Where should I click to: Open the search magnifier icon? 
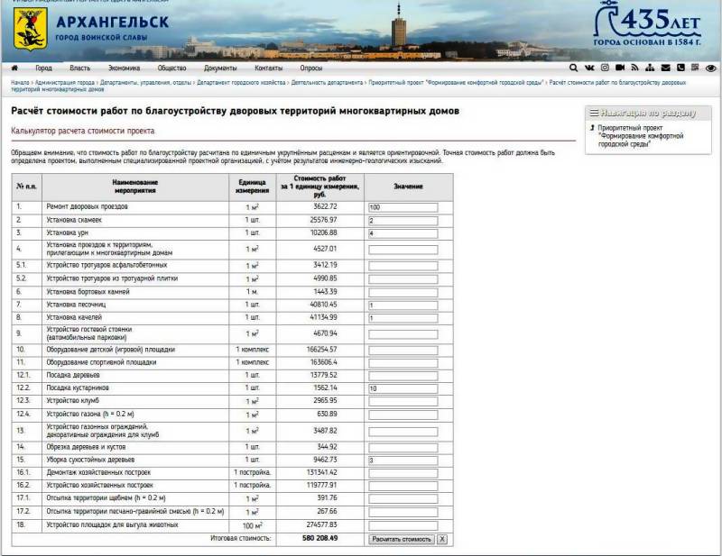[x=574, y=68]
